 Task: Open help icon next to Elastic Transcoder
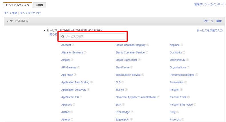(x=139, y=60)
